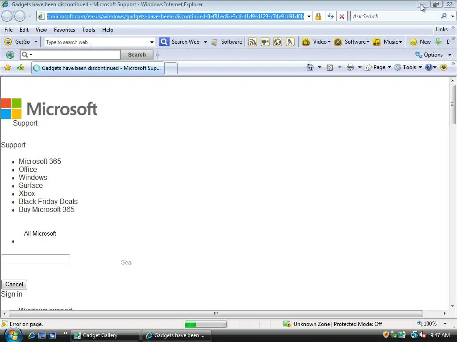Click the Cancel button on page

[x=14, y=285]
